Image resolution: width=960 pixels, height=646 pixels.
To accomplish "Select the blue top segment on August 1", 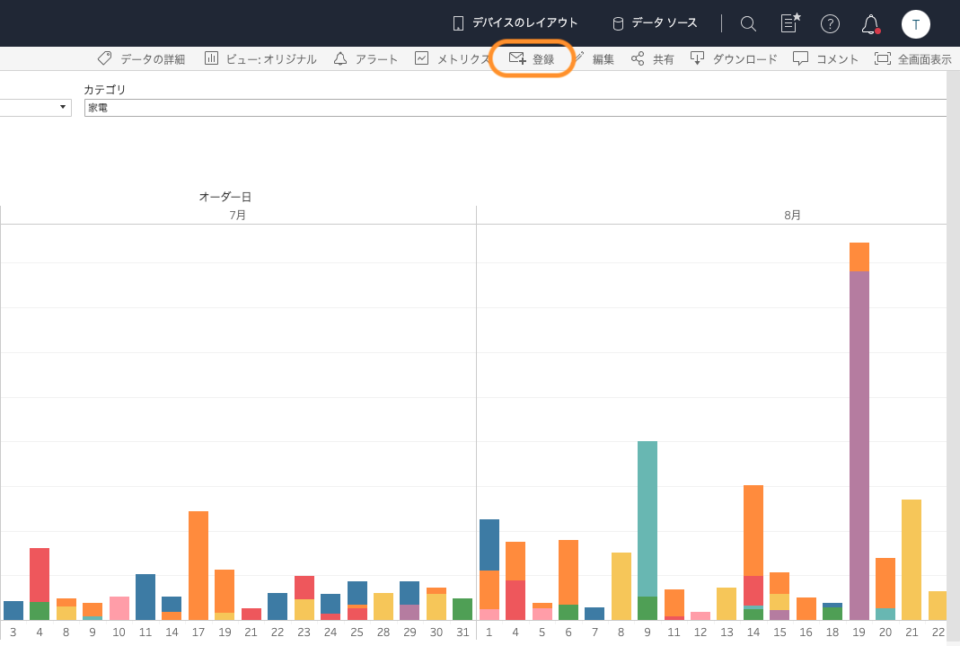I will coord(489,545).
